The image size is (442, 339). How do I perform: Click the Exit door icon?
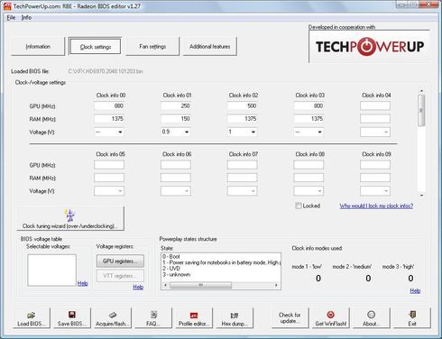coord(412,315)
